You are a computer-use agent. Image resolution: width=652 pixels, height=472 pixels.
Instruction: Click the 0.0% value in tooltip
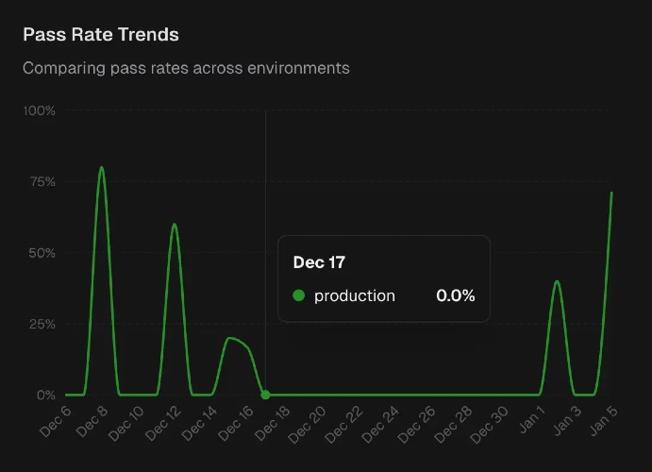pos(456,295)
